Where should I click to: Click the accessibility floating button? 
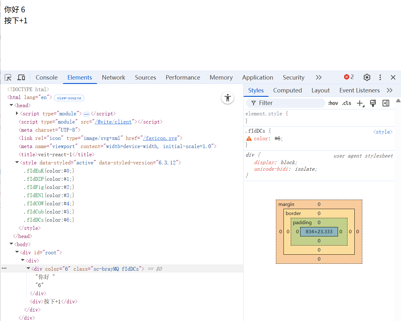pos(227,98)
